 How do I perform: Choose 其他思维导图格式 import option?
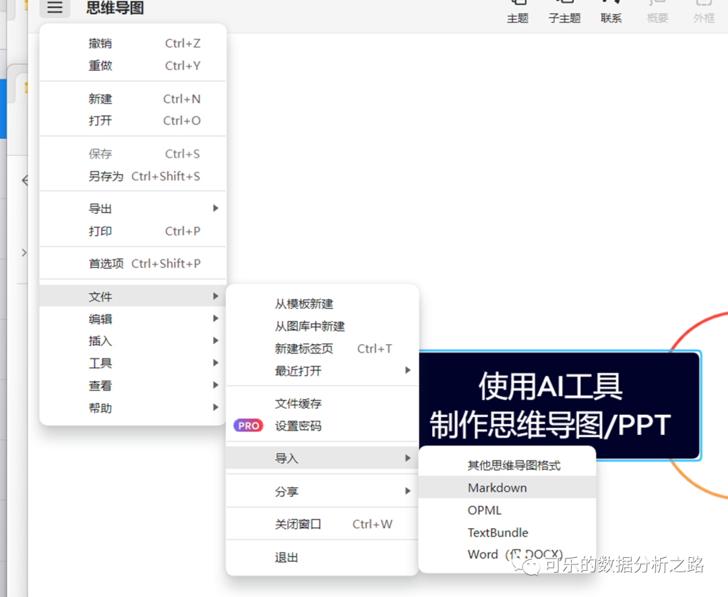pos(514,465)
